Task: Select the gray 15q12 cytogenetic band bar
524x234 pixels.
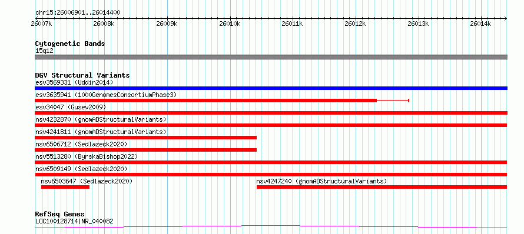Action: [271, 57]
